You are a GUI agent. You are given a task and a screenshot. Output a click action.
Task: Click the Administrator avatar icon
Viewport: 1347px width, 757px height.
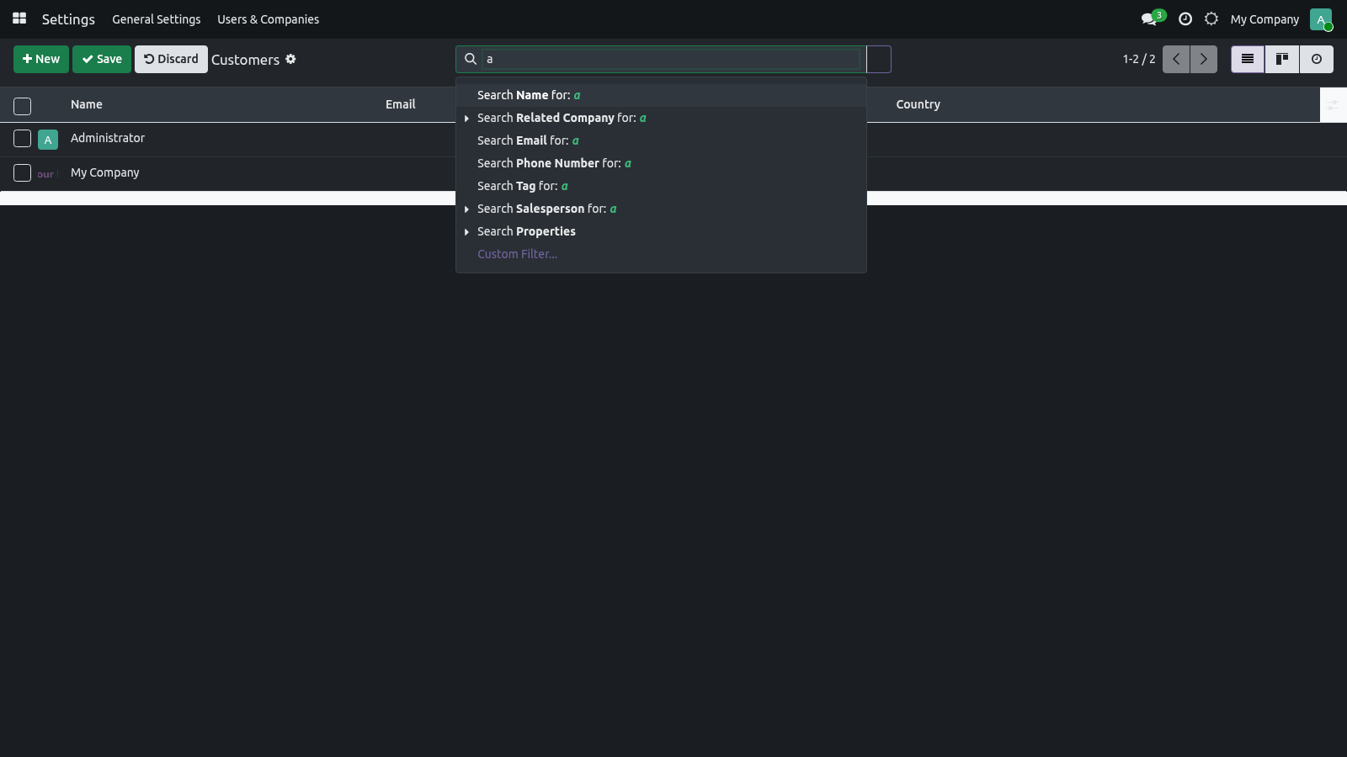(48, 140)
